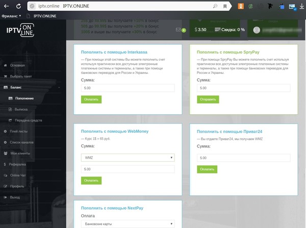Viewport: 306px width, 228px height.
Task: Collapse the Баланс section with the chevron
Action: 59,87
